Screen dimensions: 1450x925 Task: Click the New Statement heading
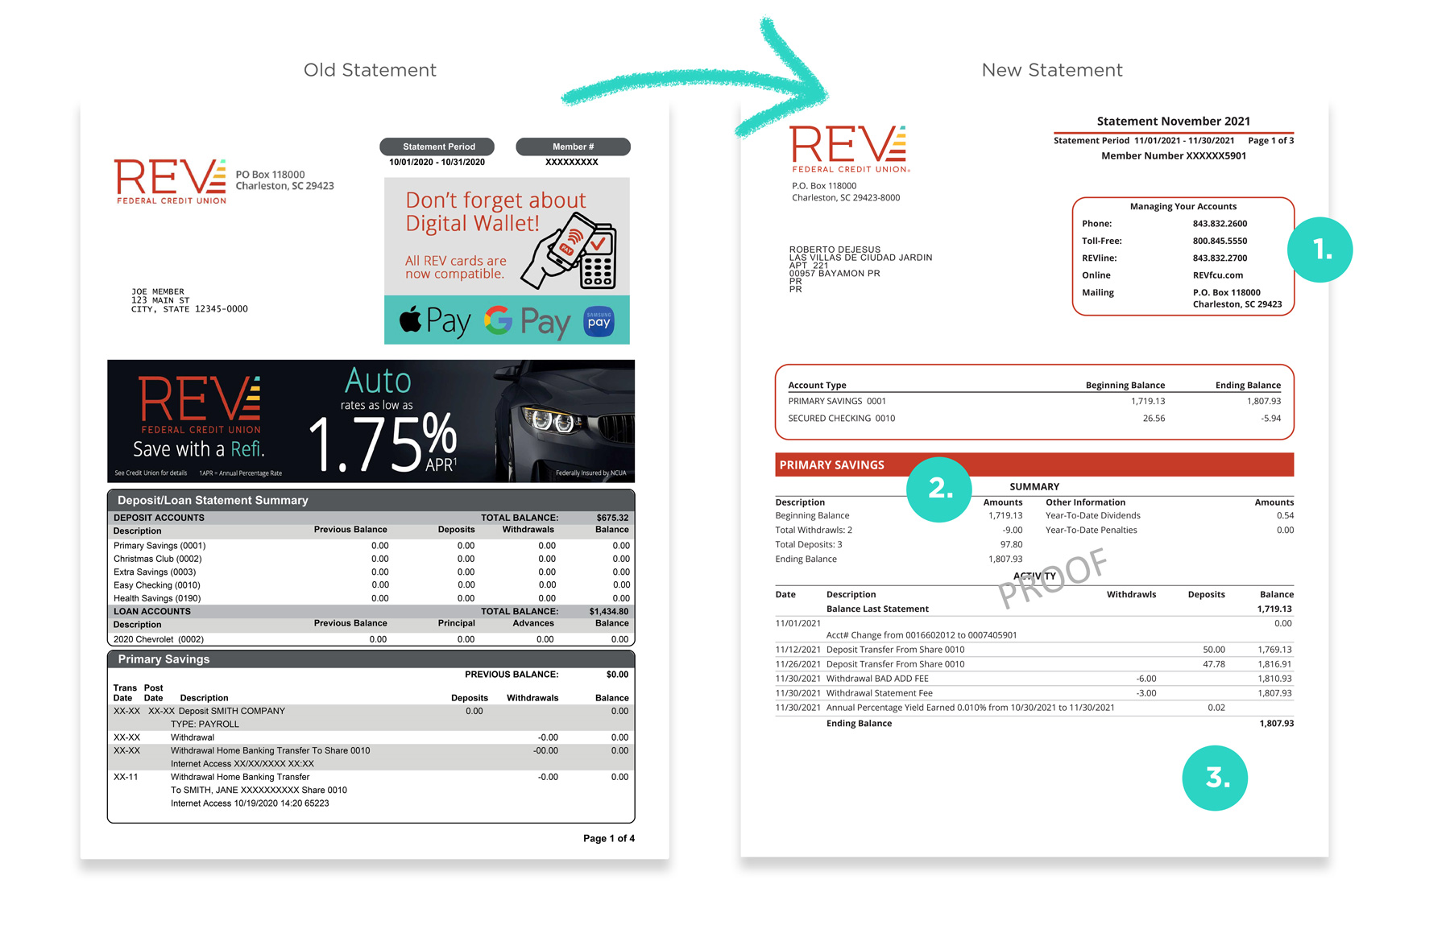click(x=1052, y=70)
